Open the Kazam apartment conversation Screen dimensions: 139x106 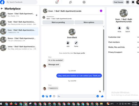(19, 15)
